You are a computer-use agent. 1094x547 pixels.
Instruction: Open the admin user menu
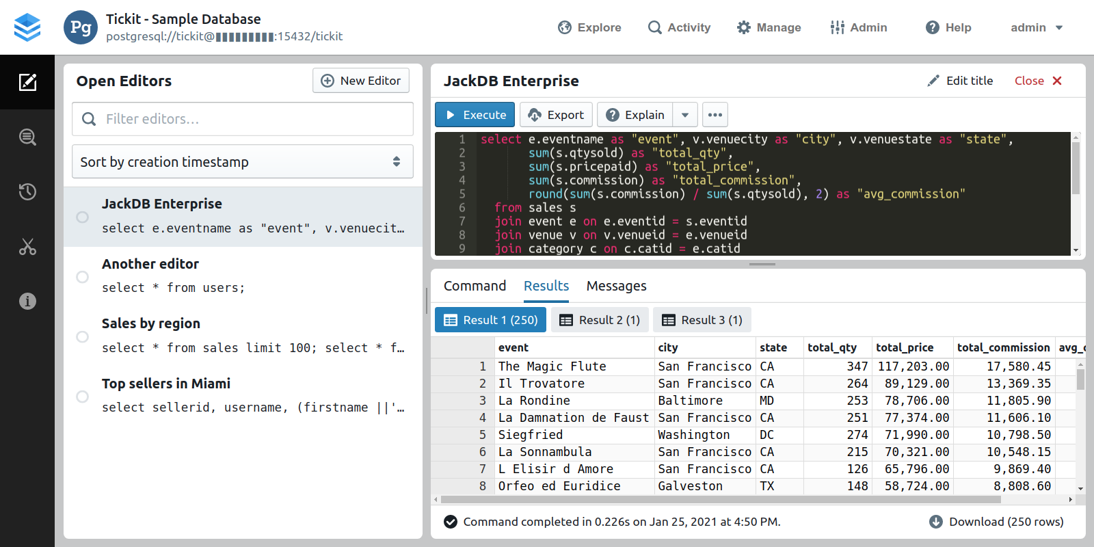(x=1036, y=27)
